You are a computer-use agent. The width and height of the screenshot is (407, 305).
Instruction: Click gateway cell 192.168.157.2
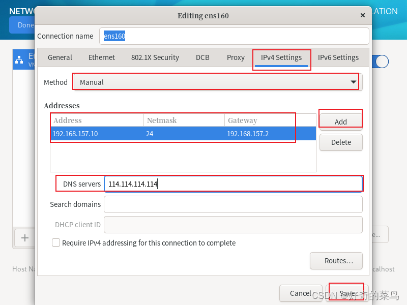(248, 134)
